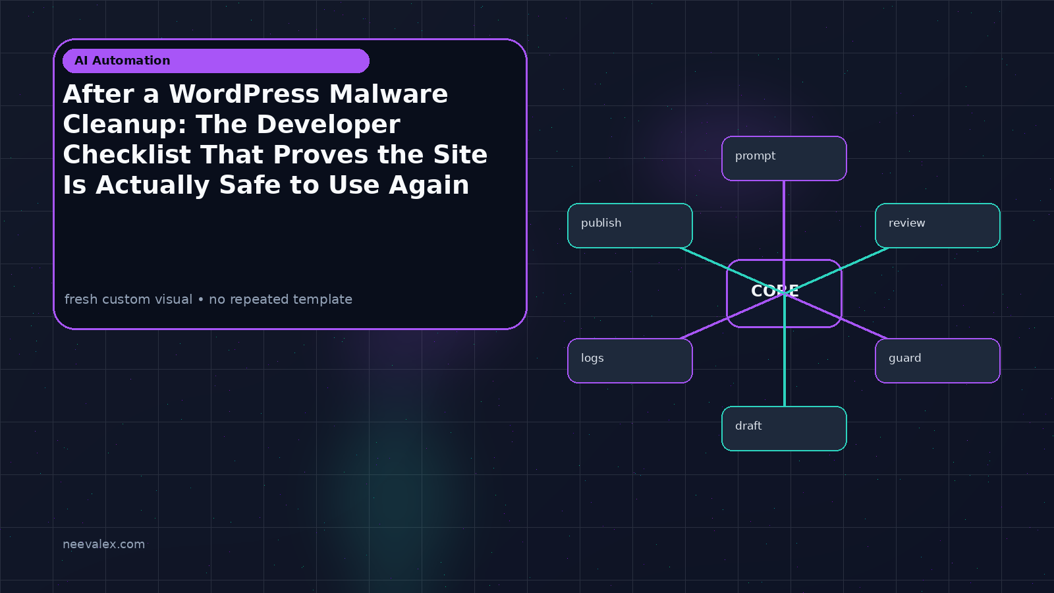
Task: Select the CORE center node
Action: [x=784, y=293]
